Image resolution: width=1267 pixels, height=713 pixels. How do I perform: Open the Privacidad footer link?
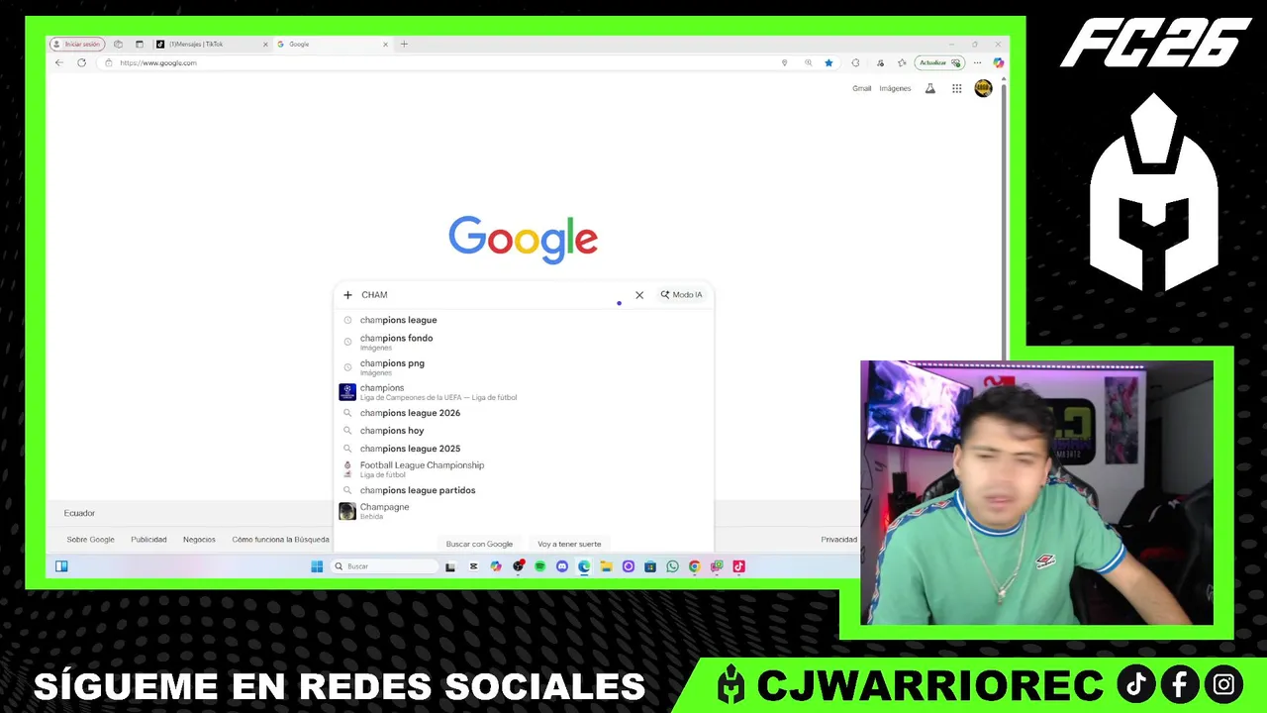tap(838, 540)
